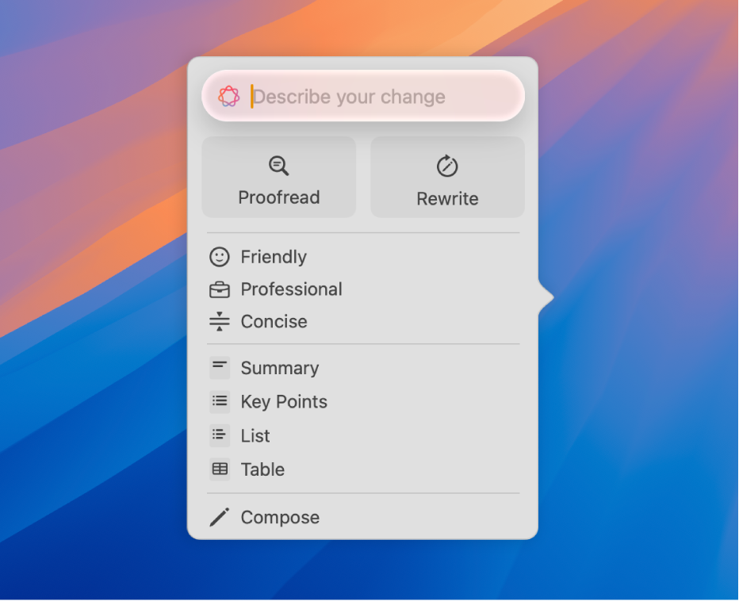Click the Rewrite circular pencil icon
This screenshot has height=601, width=739.
pos(447,165)
